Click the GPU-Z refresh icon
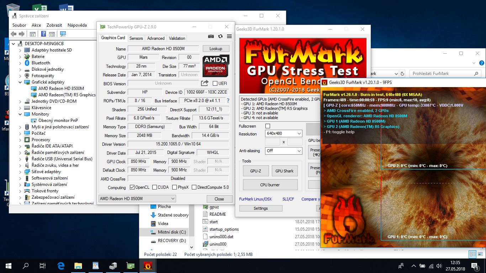 [220, 36]
